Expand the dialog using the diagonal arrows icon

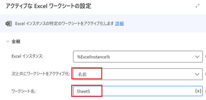point(197,6)
